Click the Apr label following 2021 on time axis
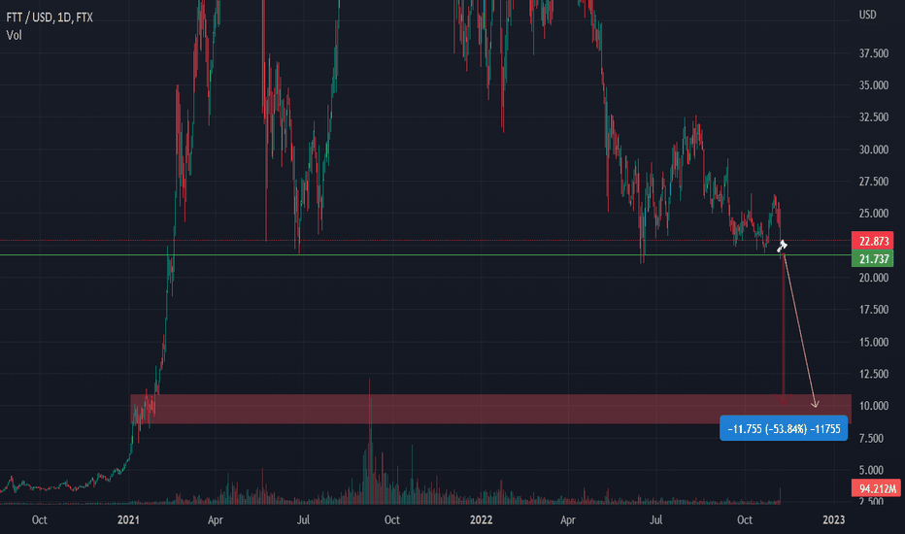Image resolution: width=905 pixels, height=534 pixels. click(216, 520)
